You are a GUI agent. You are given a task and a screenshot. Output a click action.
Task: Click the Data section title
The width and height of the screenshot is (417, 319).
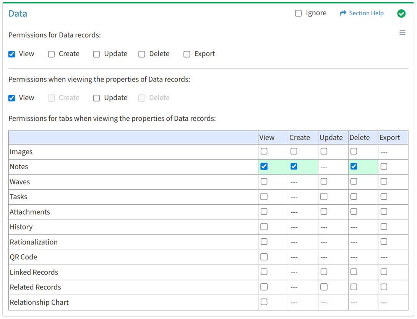click(x=18, y=14)
